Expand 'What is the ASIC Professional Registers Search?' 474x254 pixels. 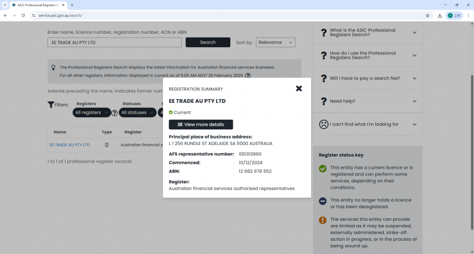pyautogui.click(x=367, y=33)
